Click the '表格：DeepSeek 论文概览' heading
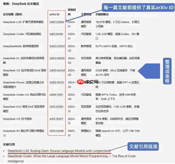 point(21,4)
